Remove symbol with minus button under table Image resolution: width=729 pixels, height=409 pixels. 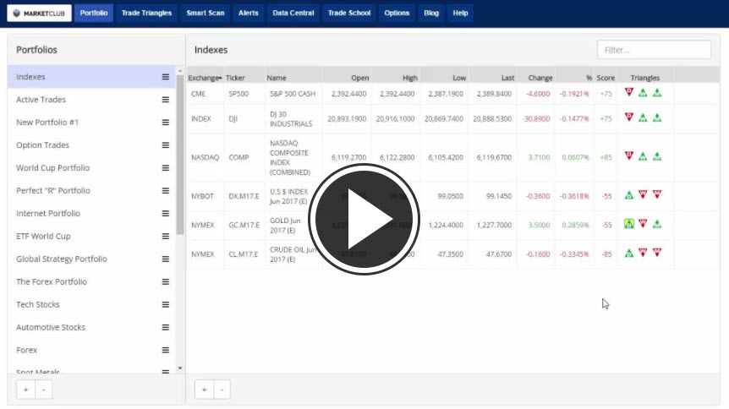pos(221,390)
